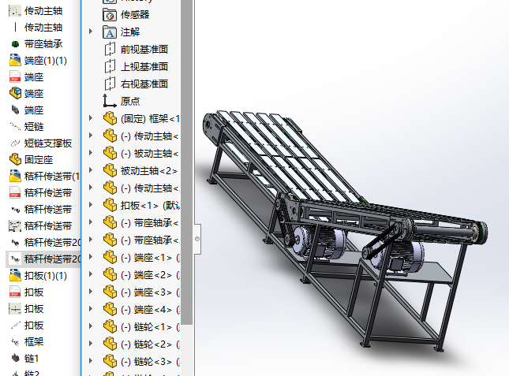The width and height of the screenshot is (509, 376).
Task: Expand the (-) 端座<1> component
Action: coord(91,258)
